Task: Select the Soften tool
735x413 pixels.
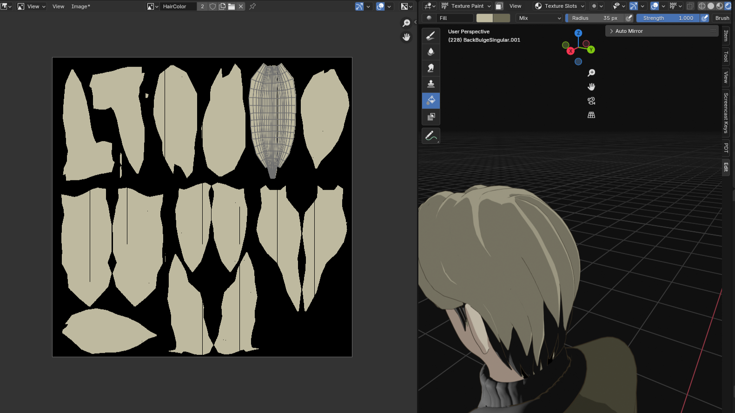Action: [x=431, y=52]
